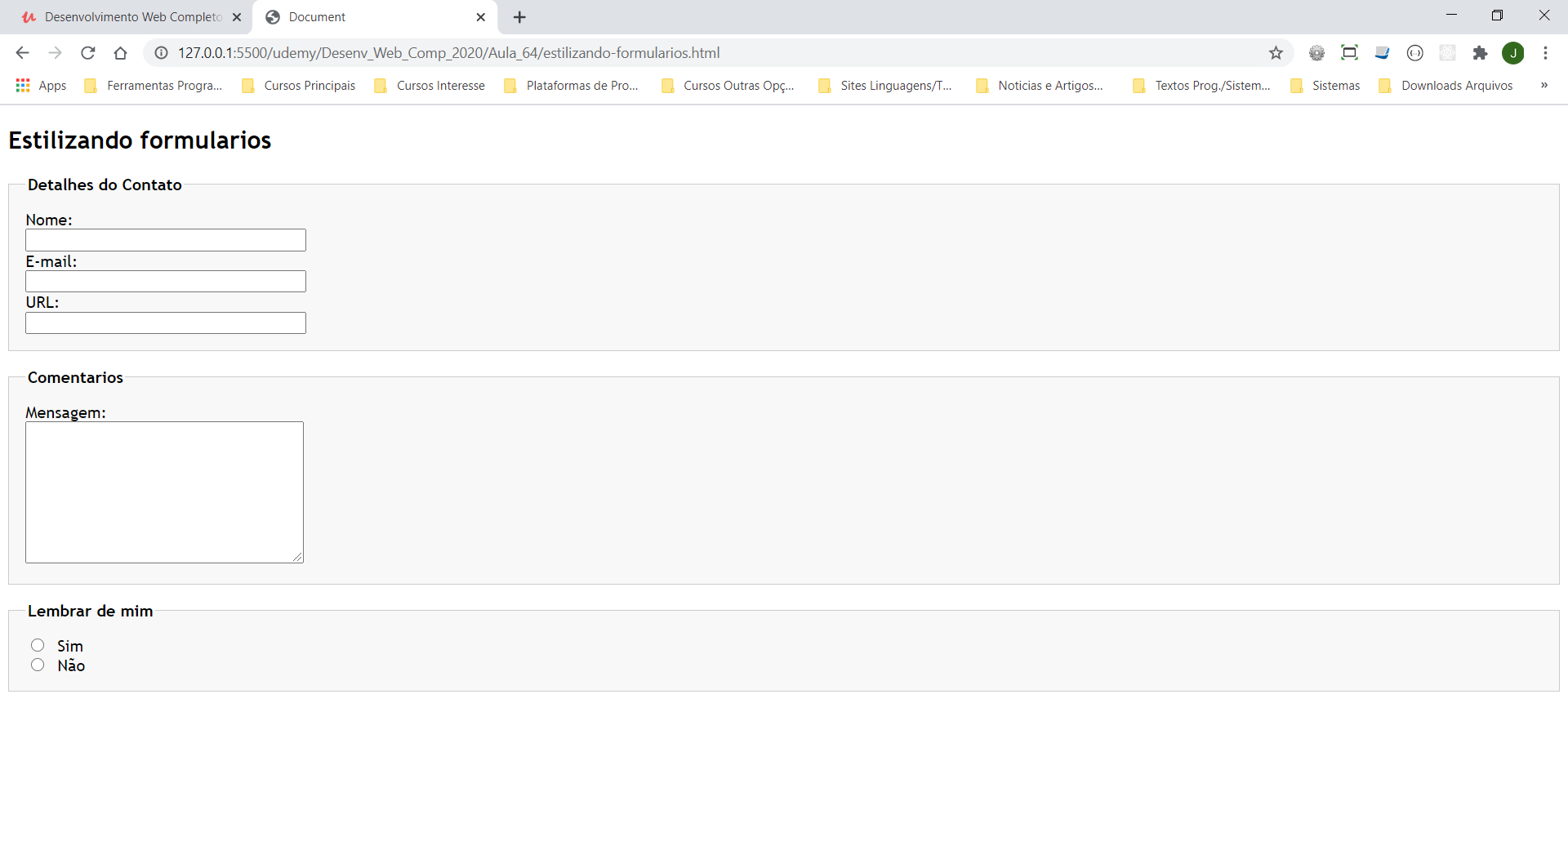Click the forward navigation arrow
Viewport: 1568px width, 841px height.
pyautogui.click(x=55, y=53)
